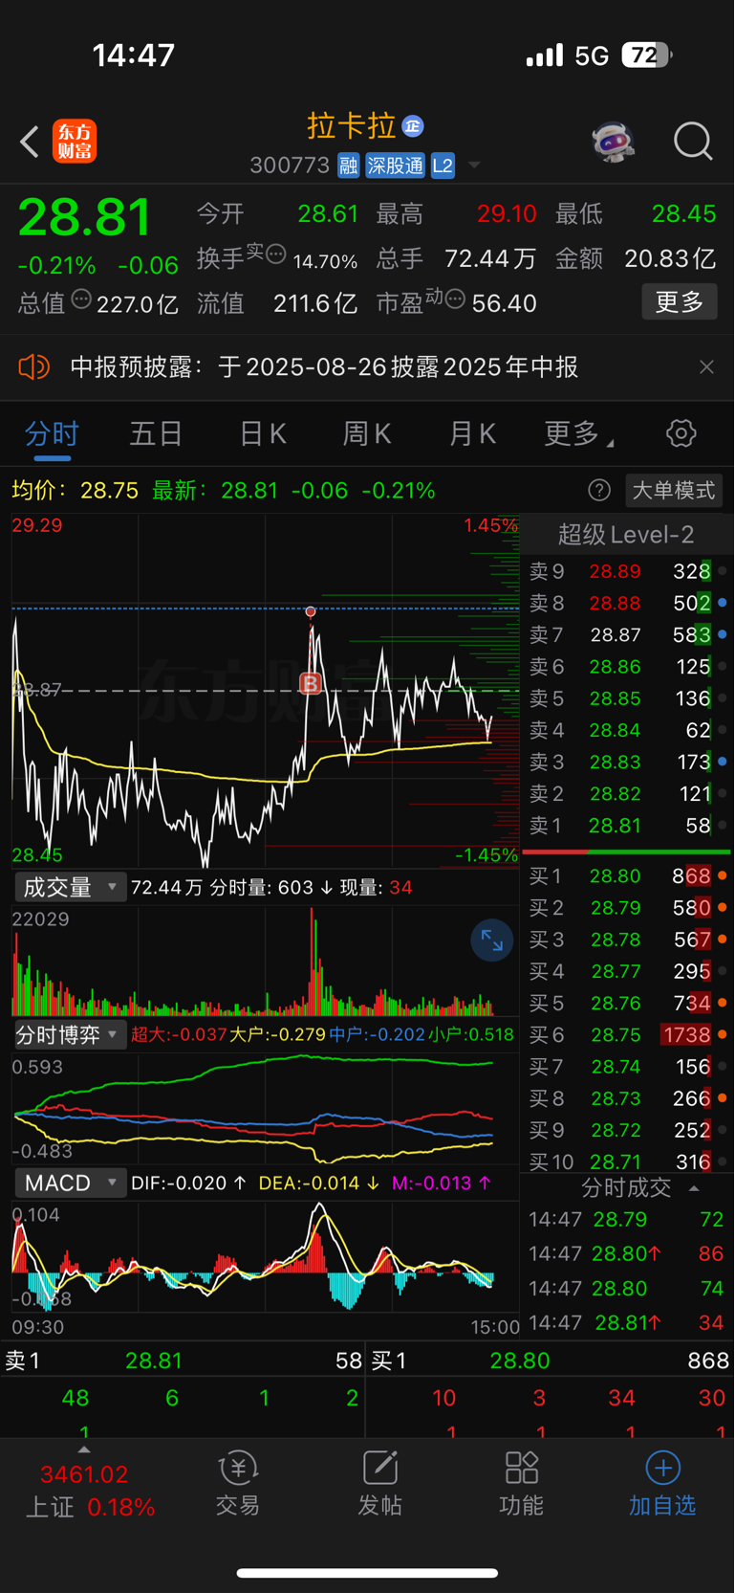Open the search magnifier

pyautogui.click(x=693, y=142)
